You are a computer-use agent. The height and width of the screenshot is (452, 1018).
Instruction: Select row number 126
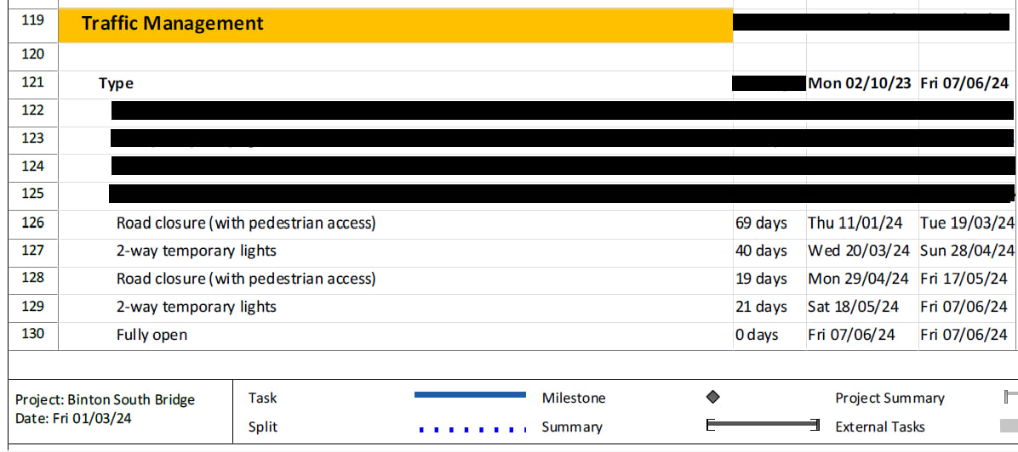(32, 223)
